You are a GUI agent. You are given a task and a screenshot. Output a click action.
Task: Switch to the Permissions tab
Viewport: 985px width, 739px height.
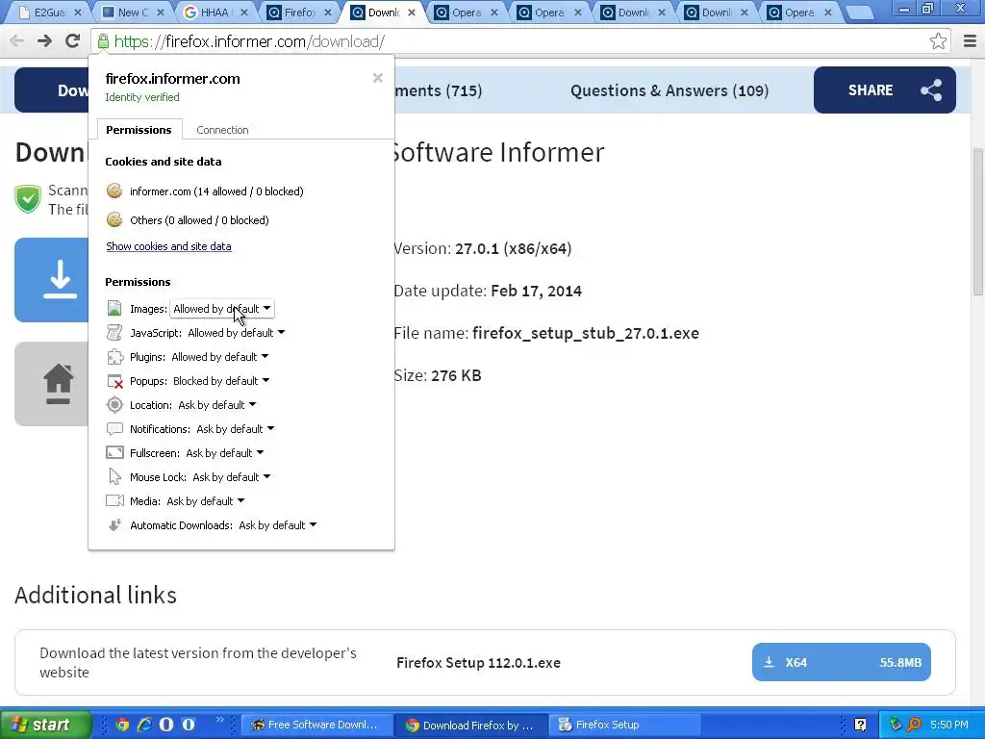[139, 130]
